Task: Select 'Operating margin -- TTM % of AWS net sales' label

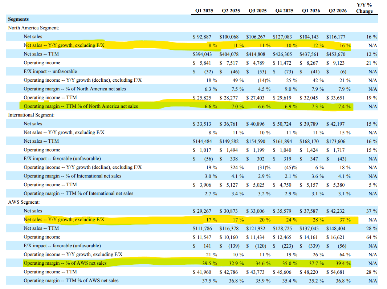Action: [x=71, y=281]
